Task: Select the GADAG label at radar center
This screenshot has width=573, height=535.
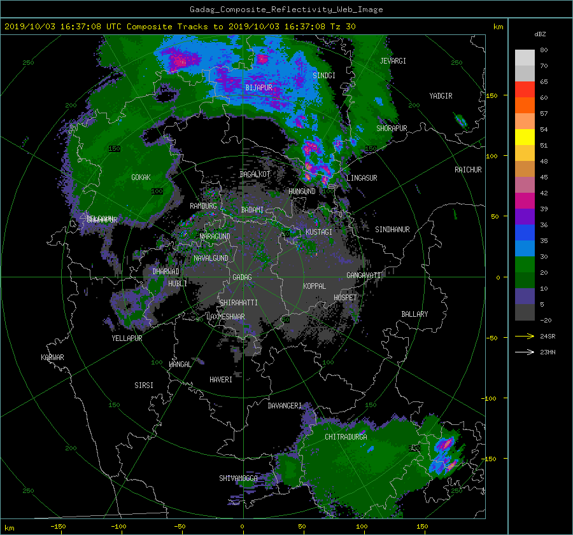Action: (242, 277)
